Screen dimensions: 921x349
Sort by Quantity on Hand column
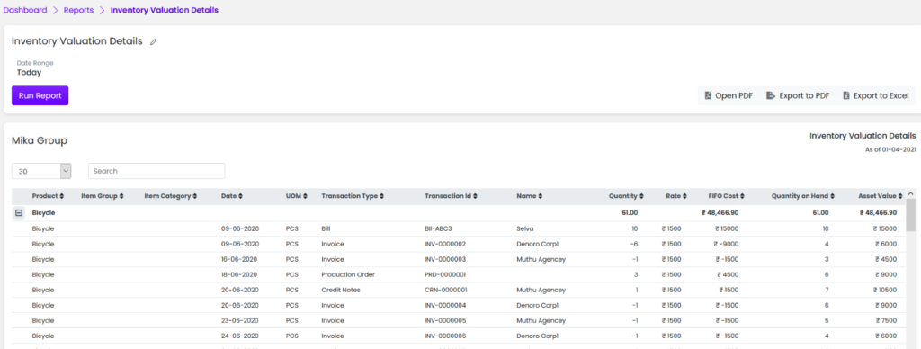click(805, 196)
